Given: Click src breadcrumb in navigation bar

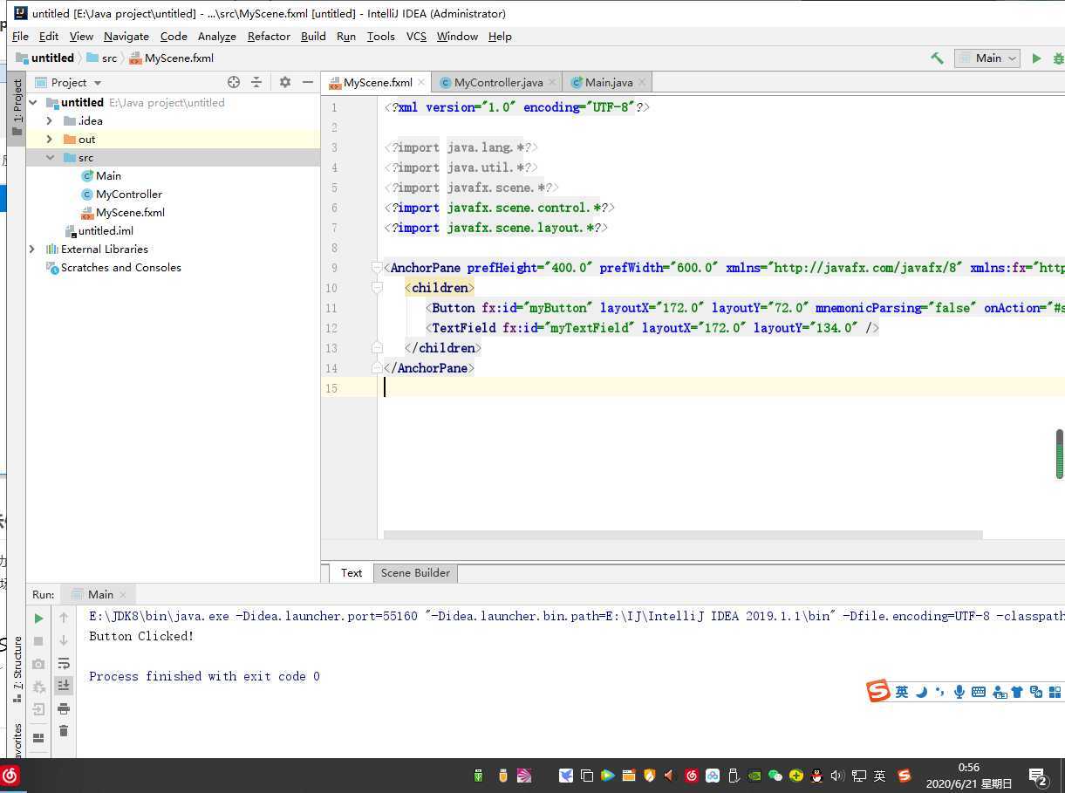Looking at the screenshot, I should pyautogui.click(x=101, y=58).
